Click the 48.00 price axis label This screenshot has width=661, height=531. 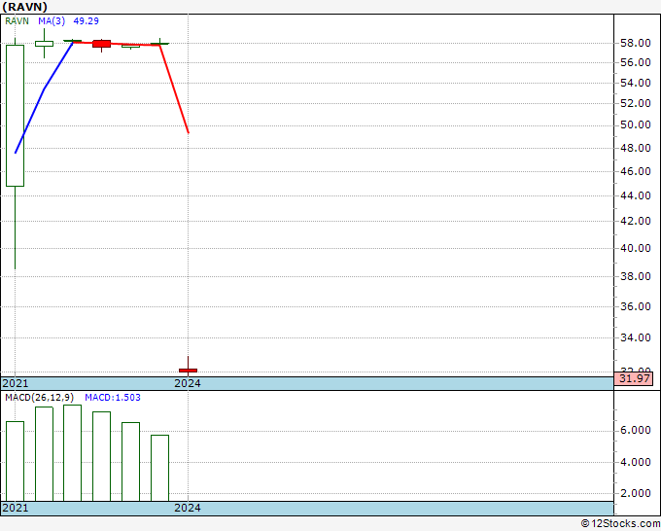coord(636,148)
